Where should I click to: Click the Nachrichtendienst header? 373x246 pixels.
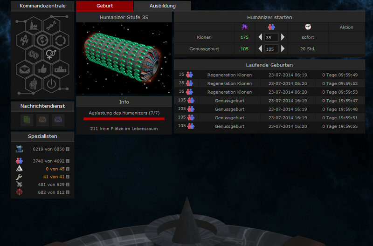point(42,106)
